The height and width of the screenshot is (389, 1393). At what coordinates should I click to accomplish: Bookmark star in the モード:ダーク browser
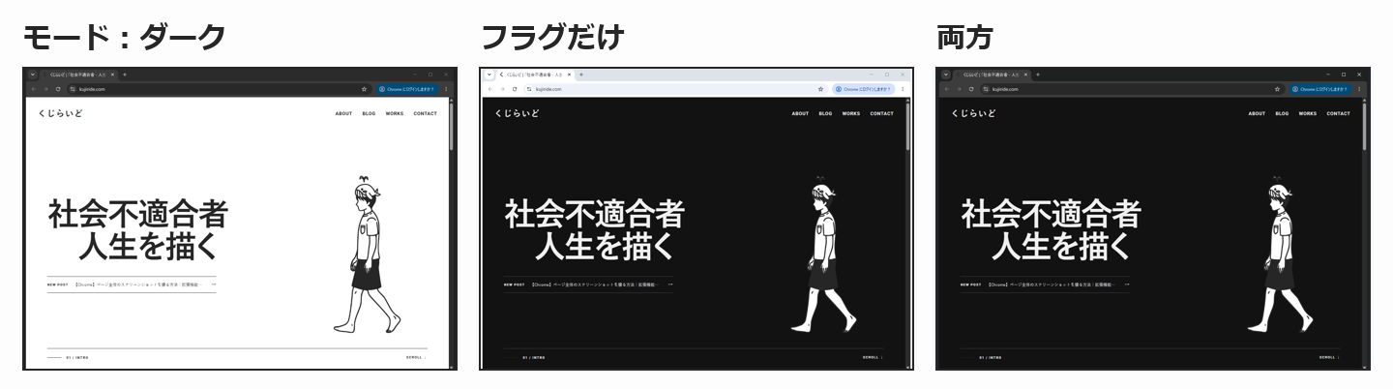(x=364, y=89)
